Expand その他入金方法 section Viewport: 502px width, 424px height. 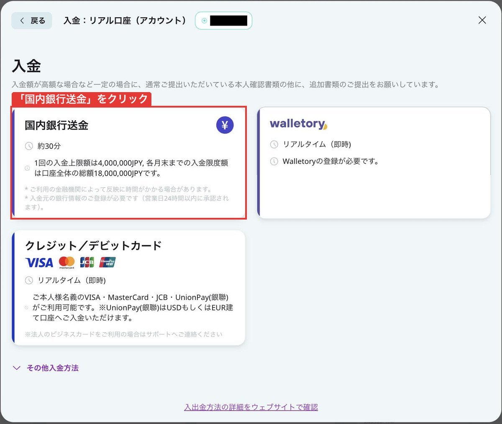46,368
